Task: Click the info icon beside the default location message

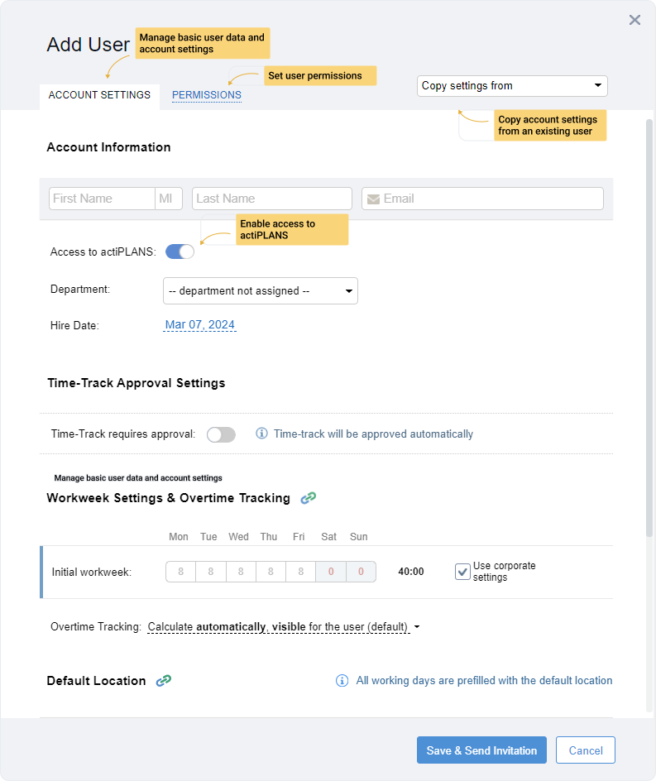Action: (x=342, y=680)
